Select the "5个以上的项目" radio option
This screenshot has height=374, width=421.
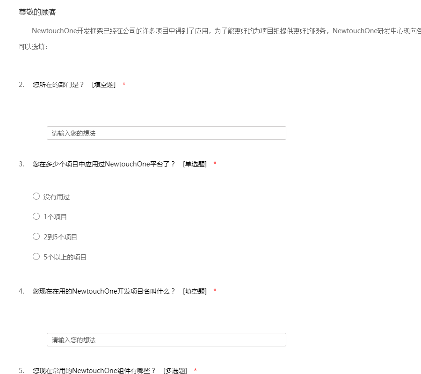click(36, 257)
